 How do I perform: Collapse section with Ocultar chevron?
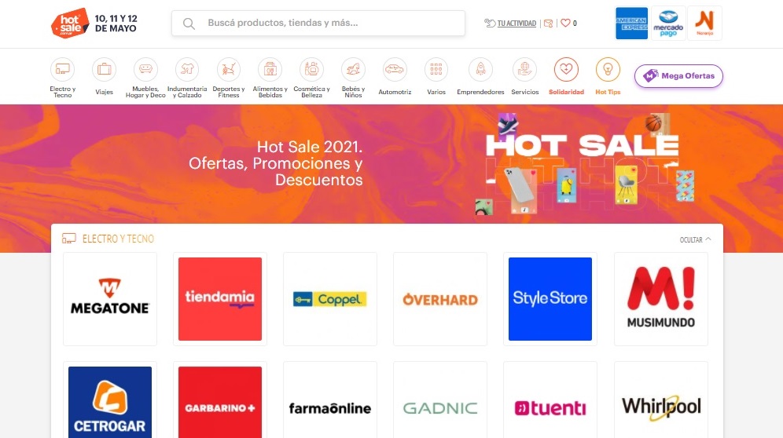[x=695, y=239]
